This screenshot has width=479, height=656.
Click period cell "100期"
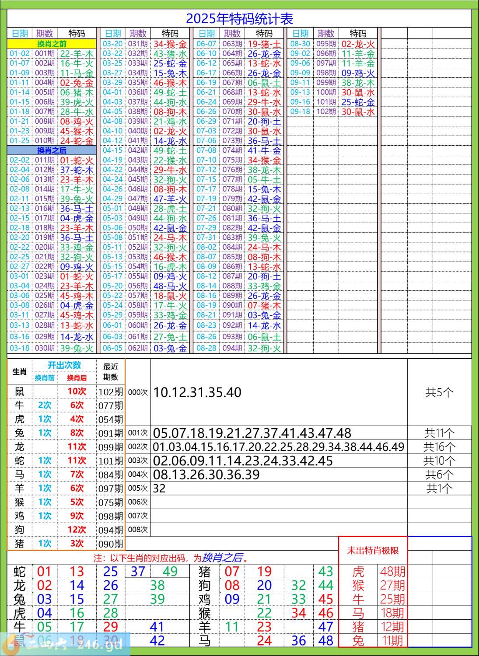[326, 92]
